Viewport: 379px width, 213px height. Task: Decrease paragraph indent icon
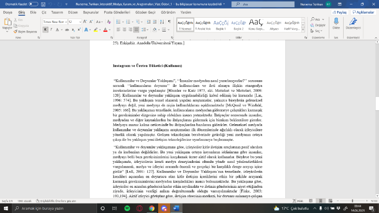pyautogui.click(x=149, y=22)
